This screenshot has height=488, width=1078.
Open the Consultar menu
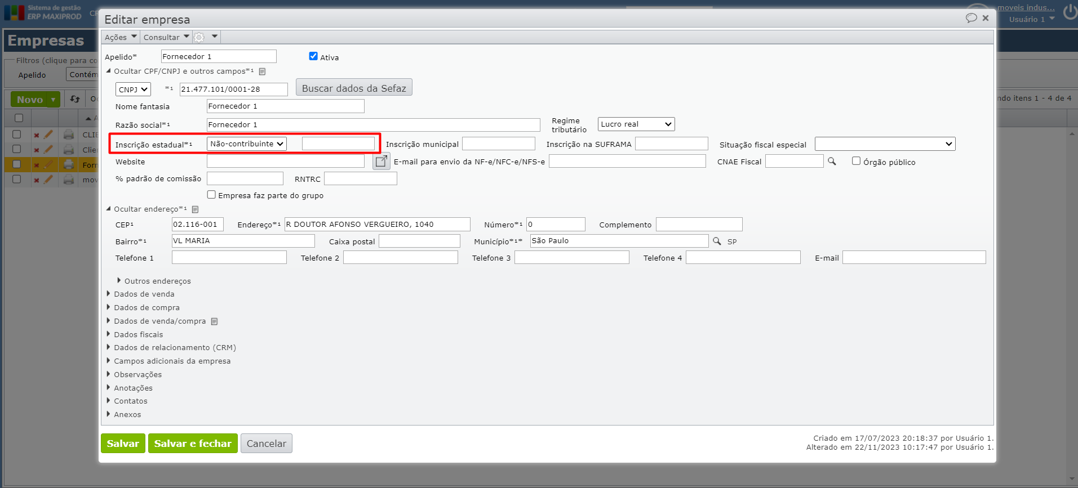click(x=166, y=37)
